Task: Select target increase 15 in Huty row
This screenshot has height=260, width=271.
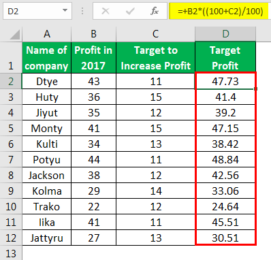Action: coord(155,97)
